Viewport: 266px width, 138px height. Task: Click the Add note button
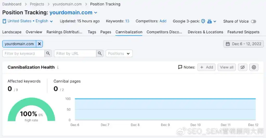pos(206,67)
